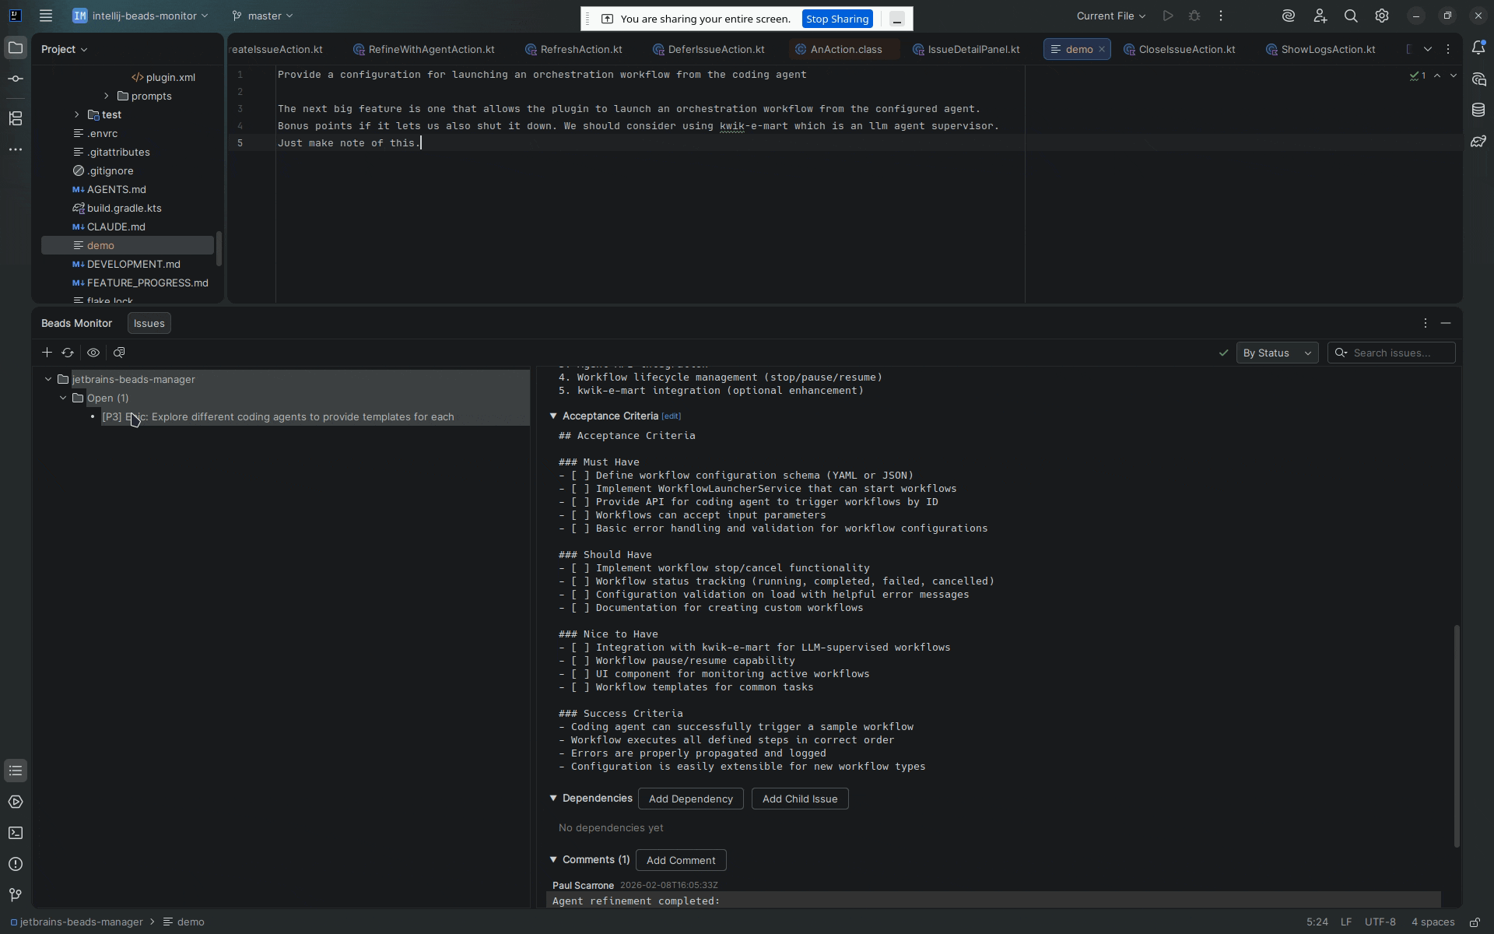Open the Database tool window icon

(1479, 110)
